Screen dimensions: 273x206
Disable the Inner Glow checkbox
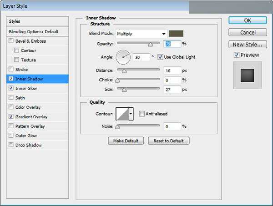(x=11, y=88)
